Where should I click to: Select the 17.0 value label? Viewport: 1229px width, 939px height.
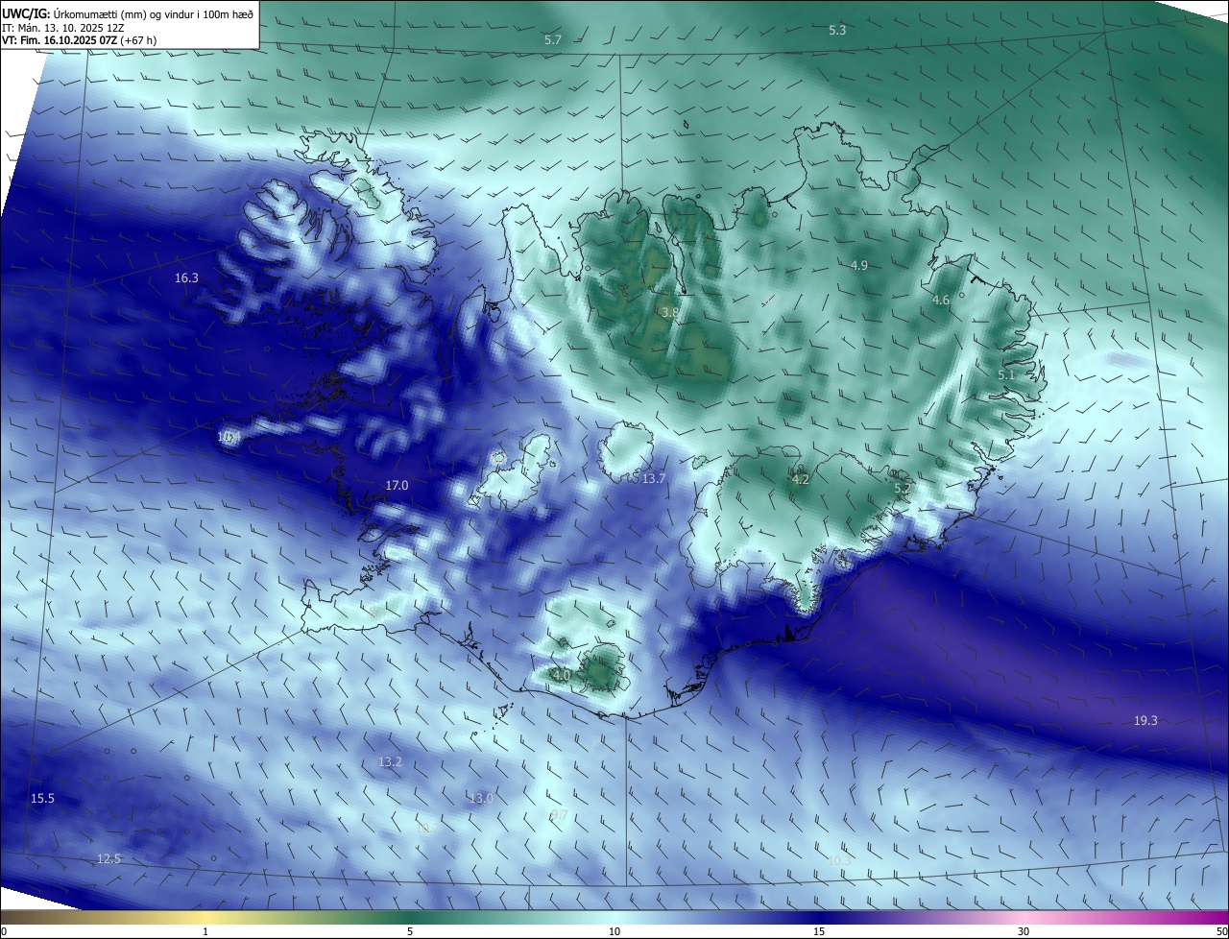(x=397, y=486)
